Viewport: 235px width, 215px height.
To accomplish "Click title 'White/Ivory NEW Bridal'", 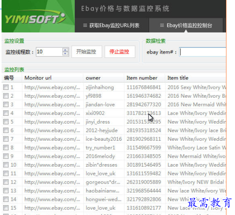I will [x=196, y=182].
